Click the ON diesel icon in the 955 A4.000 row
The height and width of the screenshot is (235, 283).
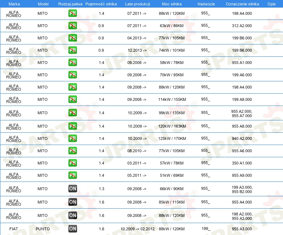pyautogui.click(x=72, y=202)
